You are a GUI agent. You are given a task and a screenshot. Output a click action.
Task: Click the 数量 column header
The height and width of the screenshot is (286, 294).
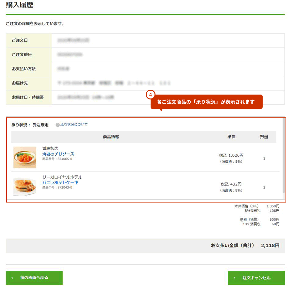[x=264, y=137]
